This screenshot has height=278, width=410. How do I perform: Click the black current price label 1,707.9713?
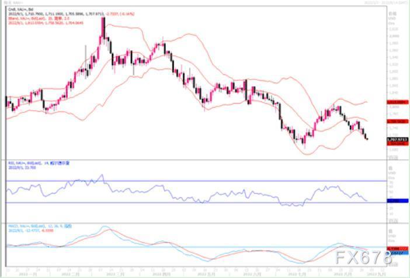click(x=396, y=139)
